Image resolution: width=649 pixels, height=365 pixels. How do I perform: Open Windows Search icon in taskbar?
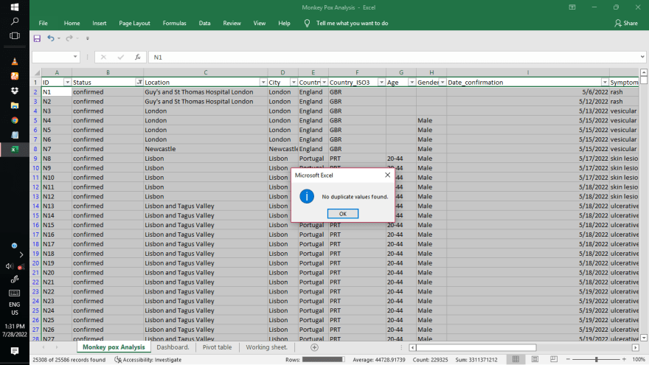(15, 21)
